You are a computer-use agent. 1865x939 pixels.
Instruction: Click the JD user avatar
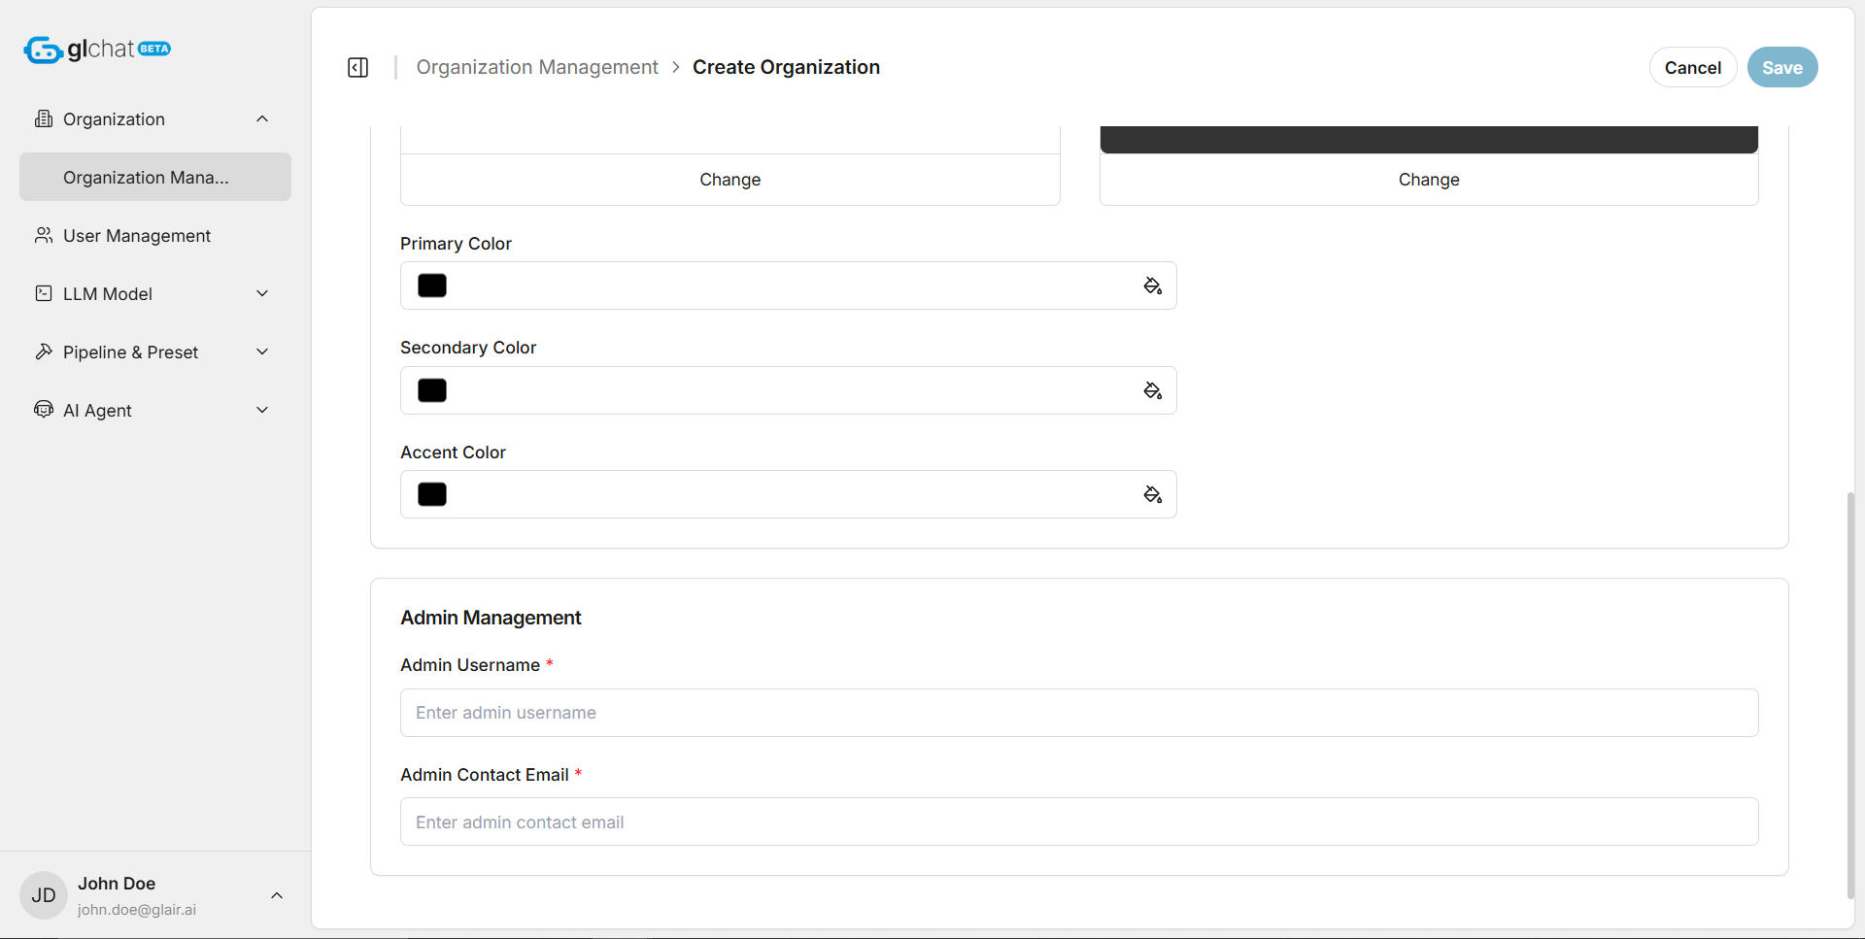tap(44, 895)
